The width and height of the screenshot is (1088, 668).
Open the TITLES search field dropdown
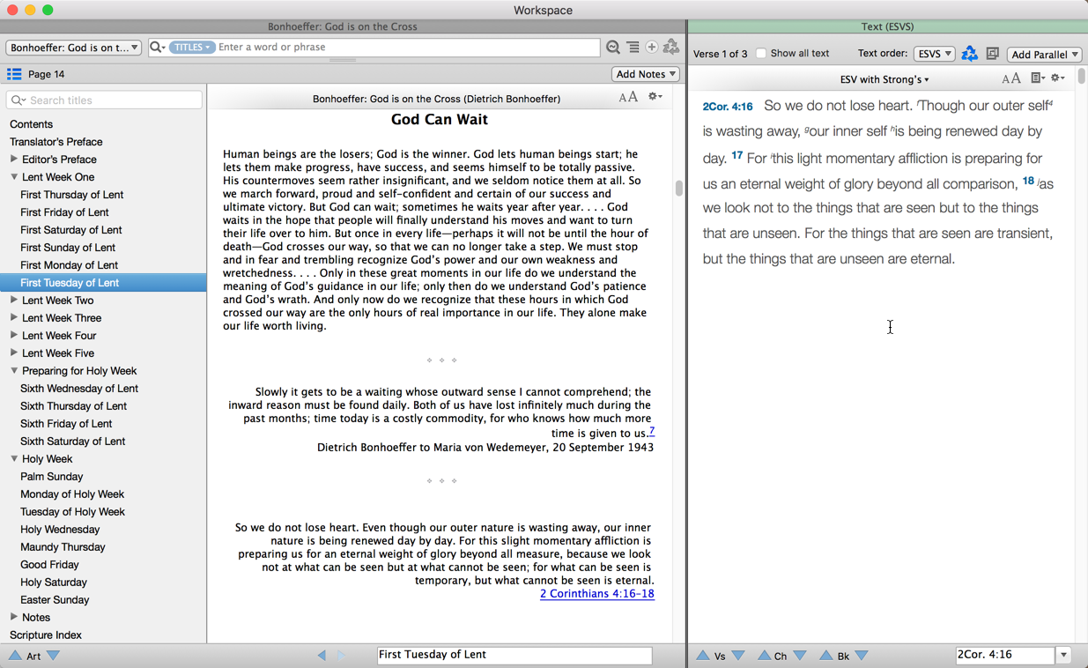point(191,48)
